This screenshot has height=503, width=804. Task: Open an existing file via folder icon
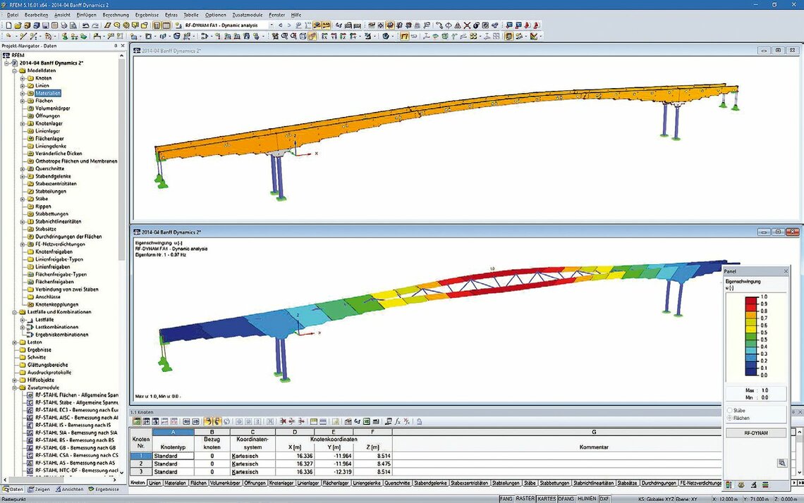[18, 25]
